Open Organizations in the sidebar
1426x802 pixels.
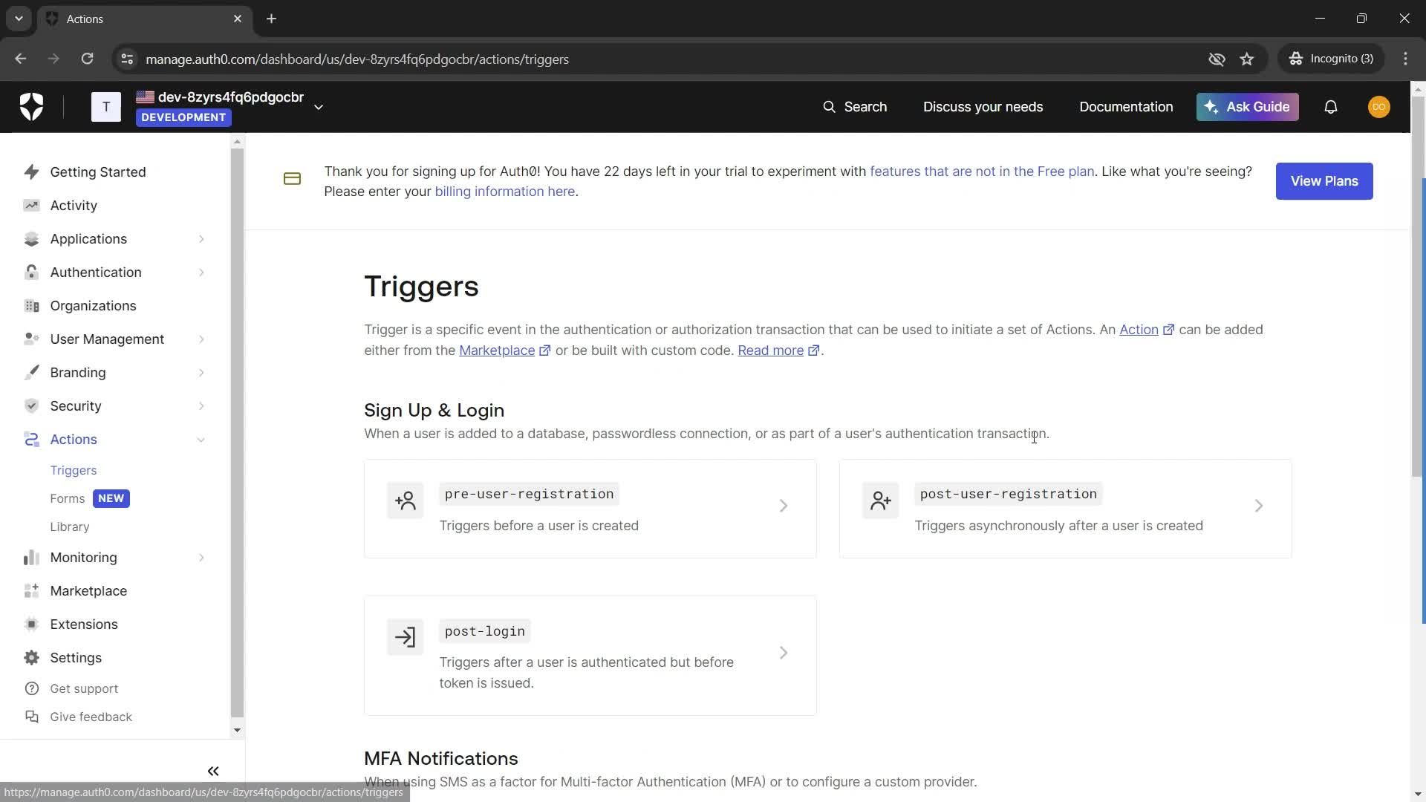[x=93, y=306]
